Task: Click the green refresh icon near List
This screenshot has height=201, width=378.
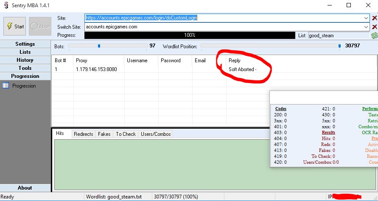Action: click(374, 36)
